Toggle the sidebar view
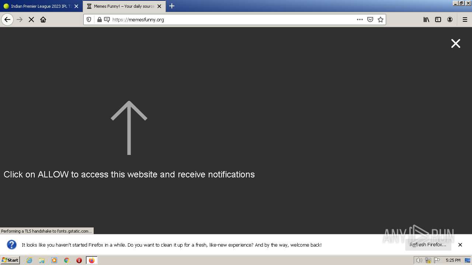This screenshot has width=472, height=265. [438, 20]
